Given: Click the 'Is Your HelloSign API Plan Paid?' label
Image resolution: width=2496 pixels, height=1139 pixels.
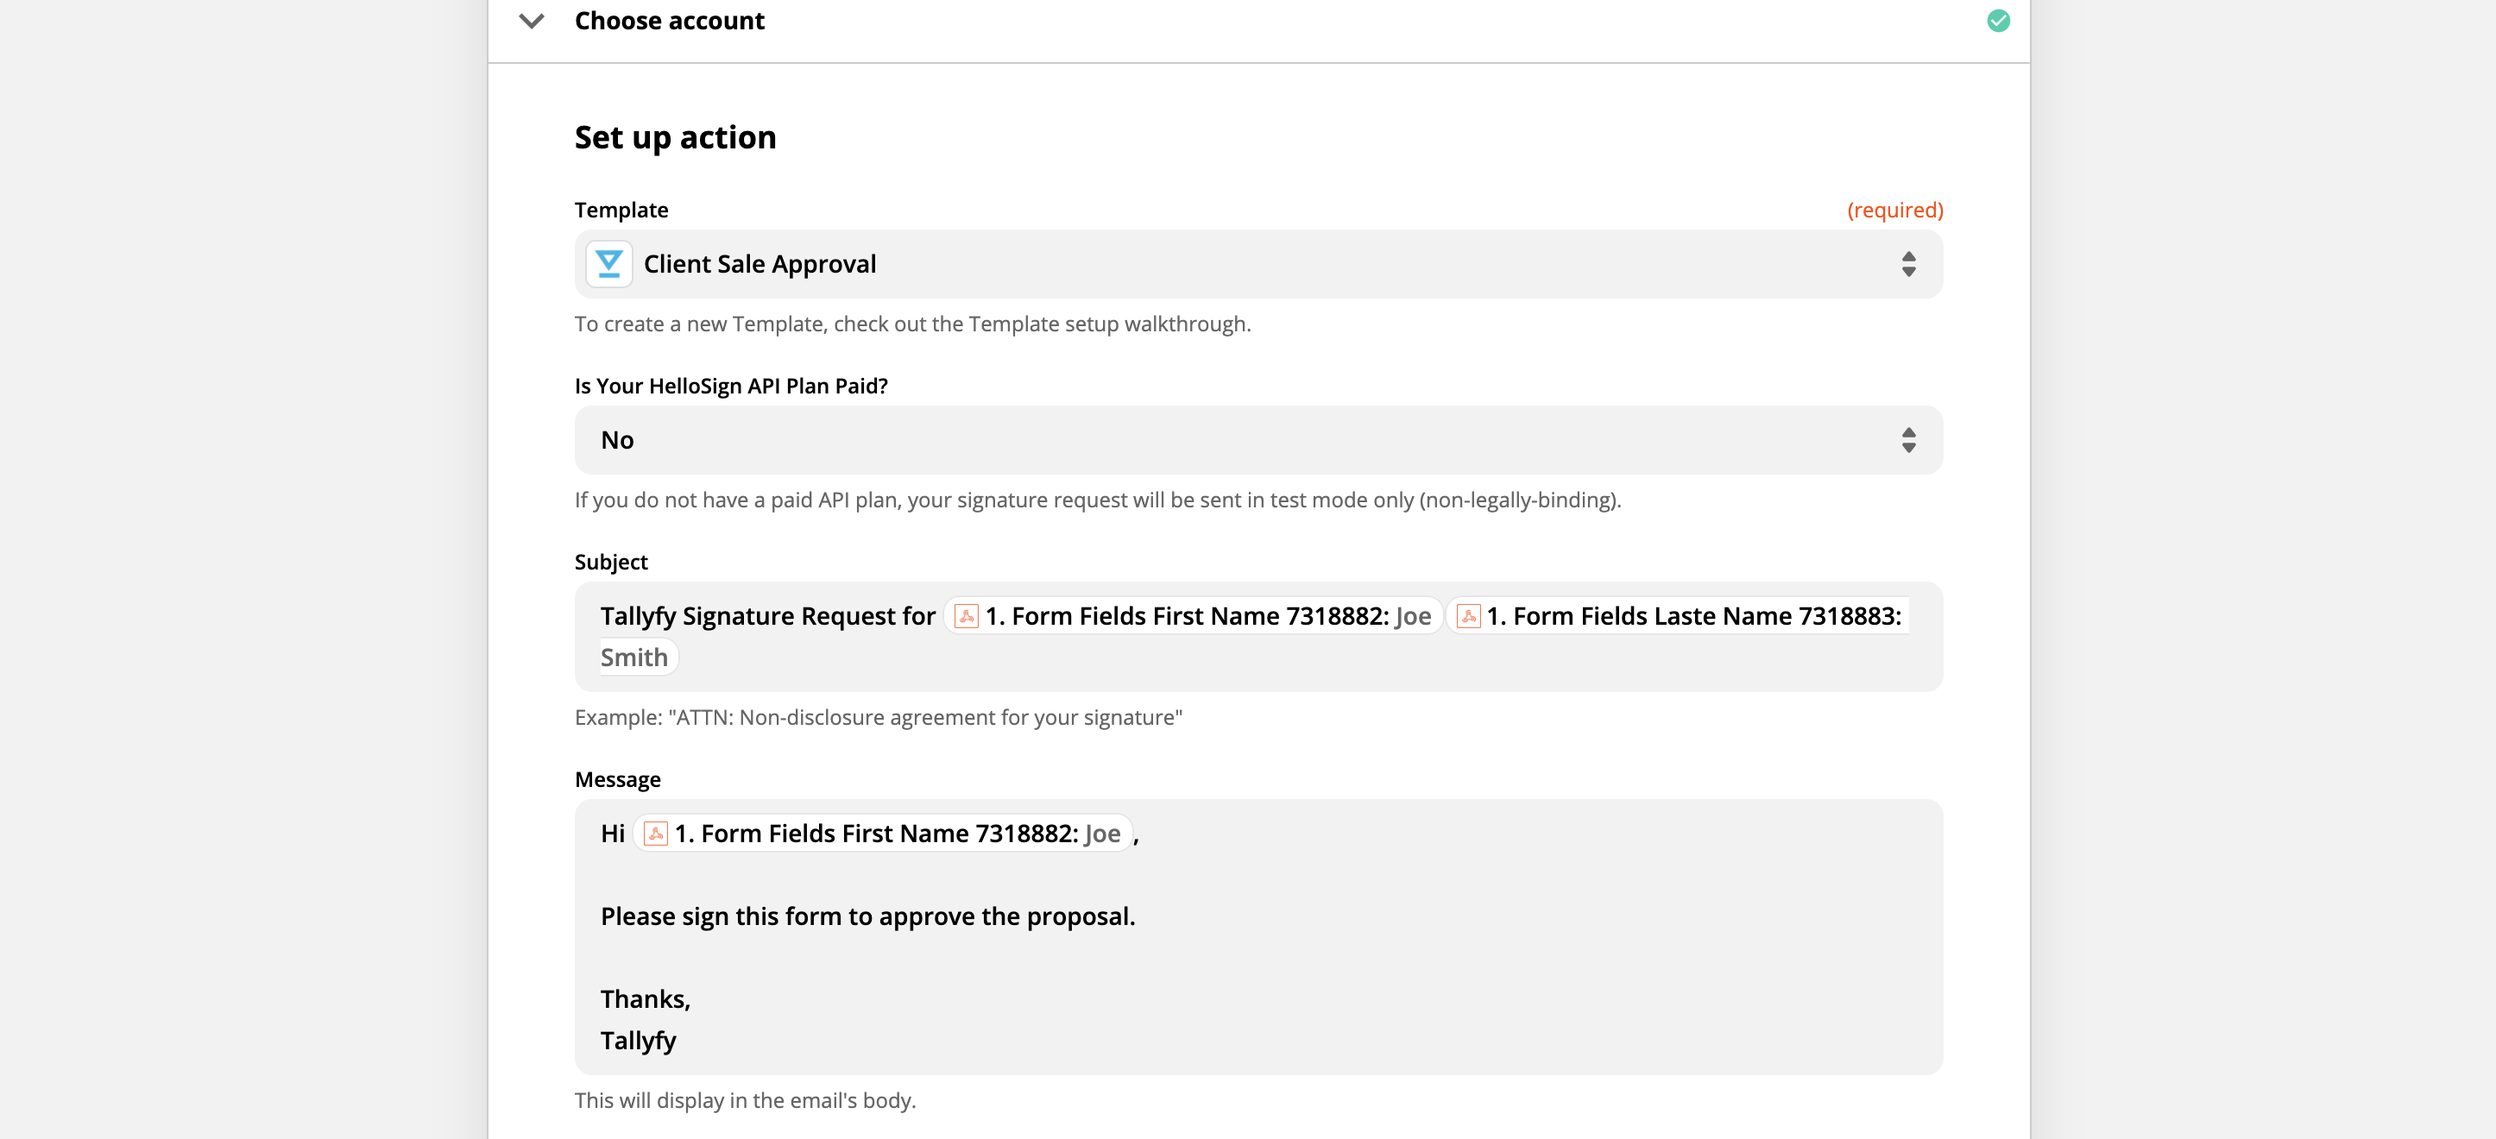Looking at the screenshot, I should click(x=730, y=386).
